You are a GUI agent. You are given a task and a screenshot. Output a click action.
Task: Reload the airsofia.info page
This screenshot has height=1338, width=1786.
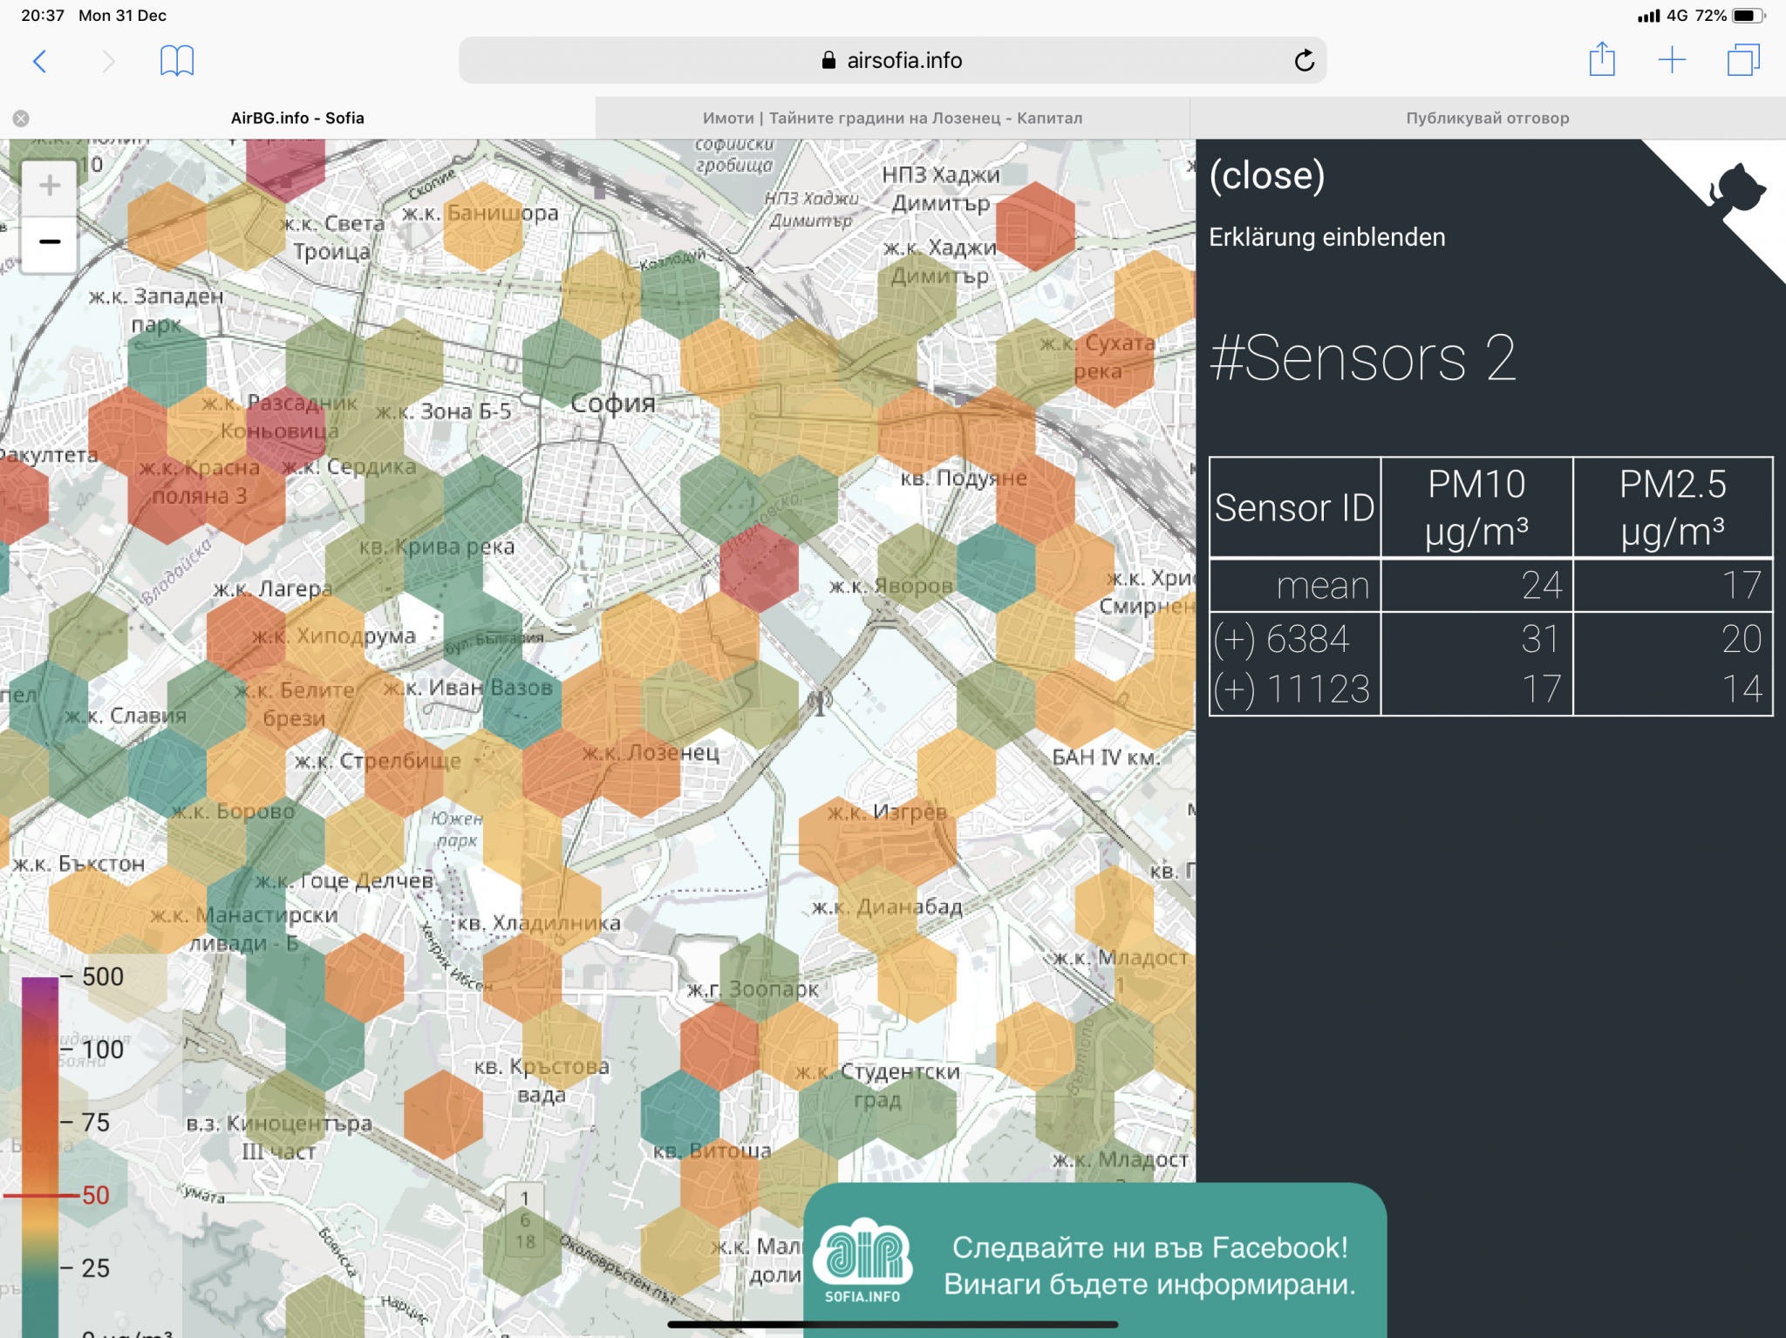(x=1304, y=61)
